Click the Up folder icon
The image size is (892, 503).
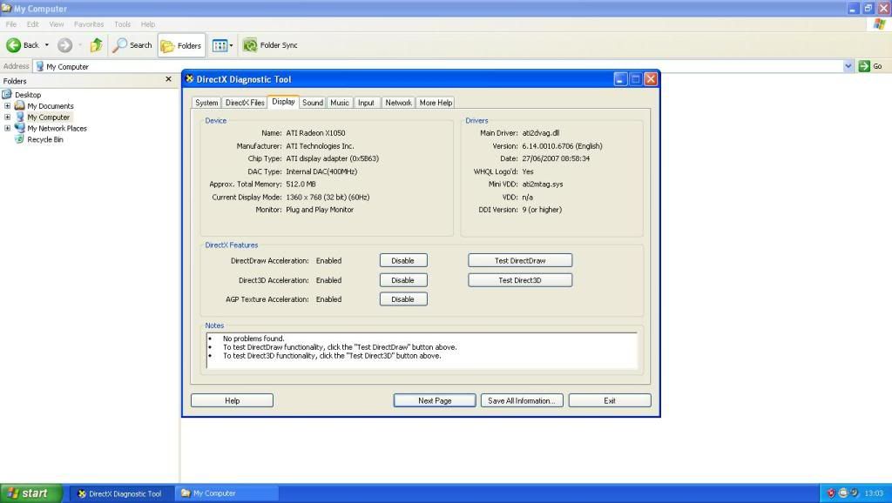[97, 45]
